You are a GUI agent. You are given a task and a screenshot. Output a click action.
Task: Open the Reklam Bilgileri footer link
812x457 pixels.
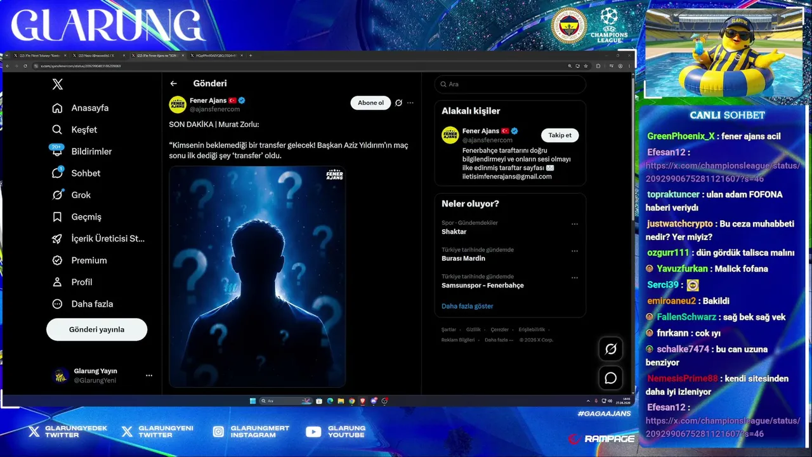[x=458, y=340]
